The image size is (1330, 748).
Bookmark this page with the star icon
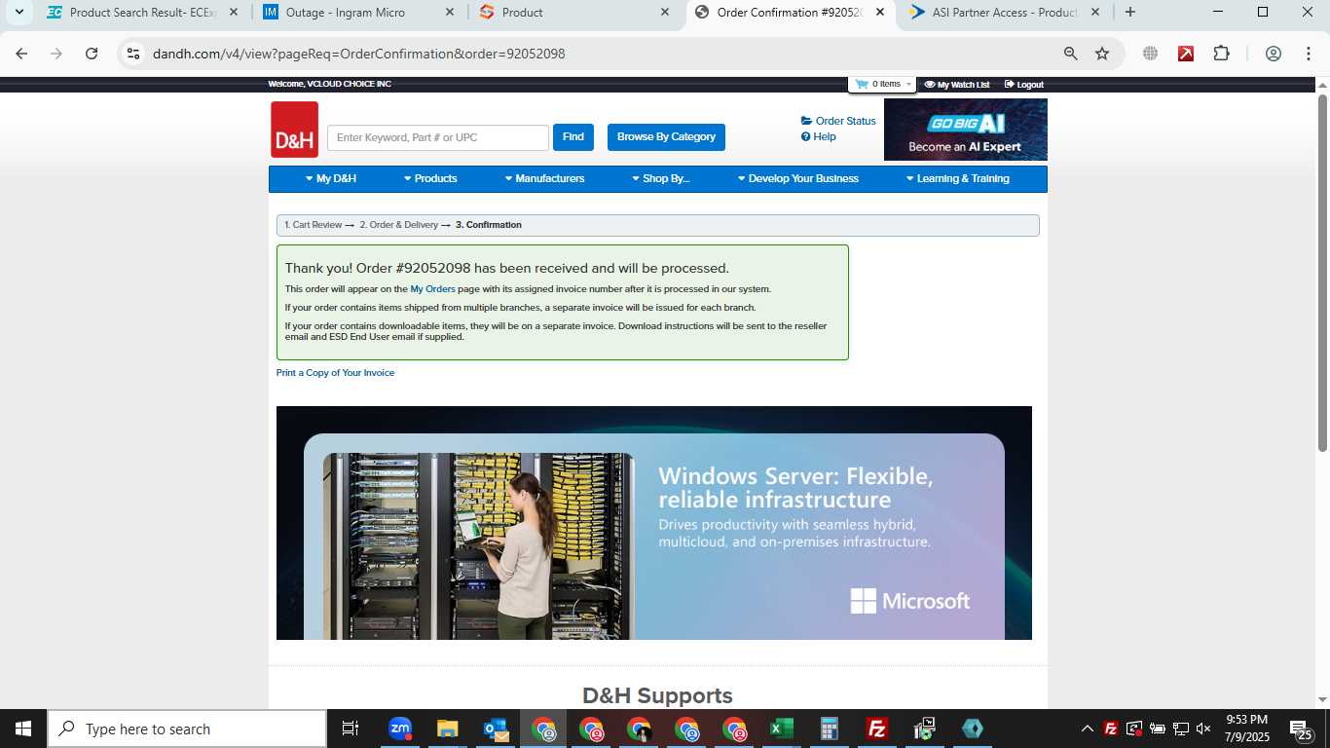(x=1102, y=54)
